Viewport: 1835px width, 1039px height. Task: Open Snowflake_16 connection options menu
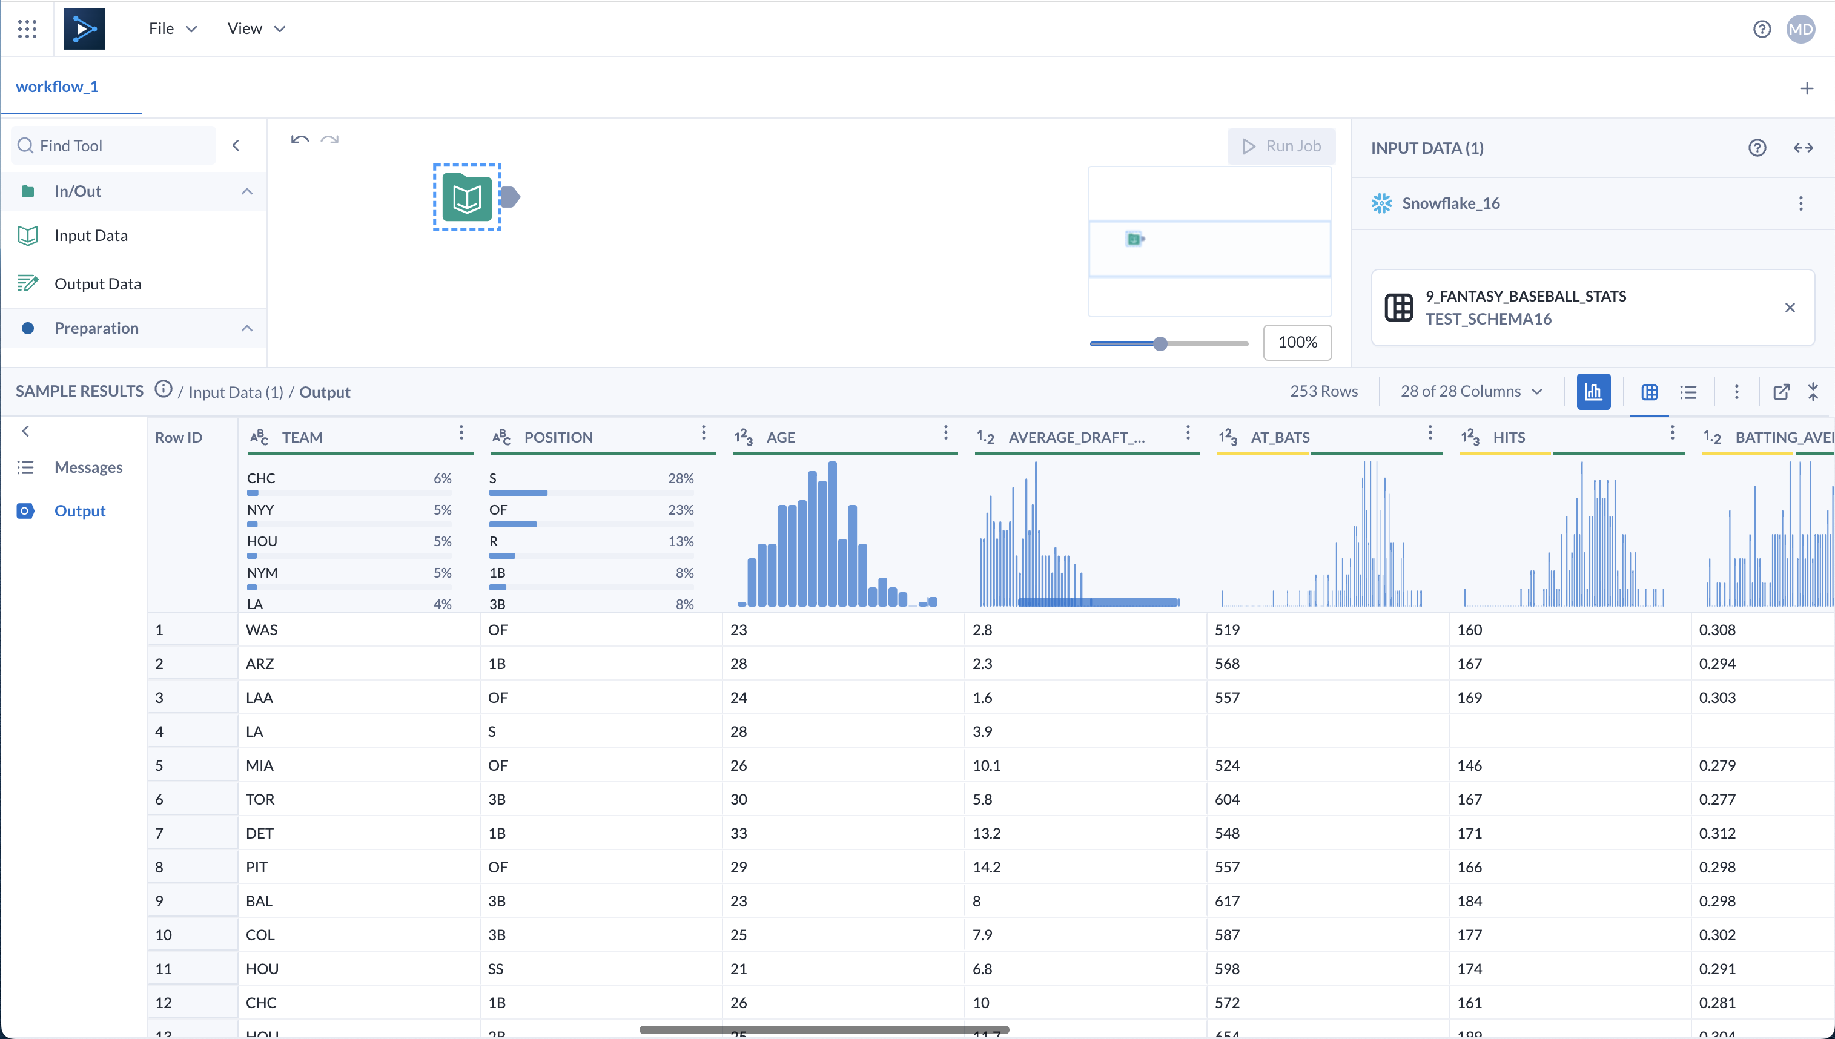point(1800,203)
